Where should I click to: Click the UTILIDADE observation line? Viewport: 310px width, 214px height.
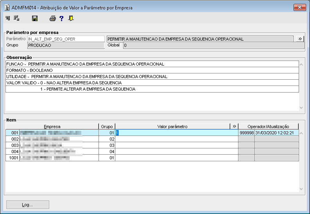click(x=152, y=77)
